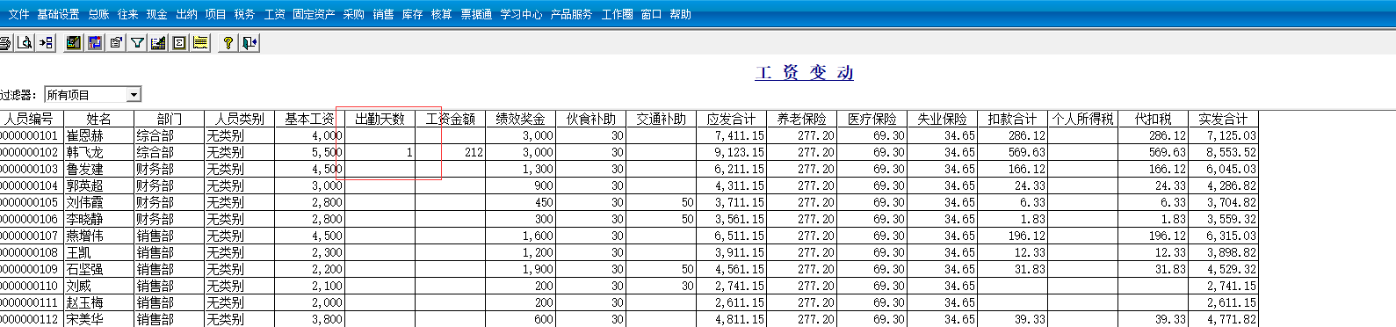1396x327 pixels.
Task: Click the 出勤天数 column header
Action: [380, 119]
